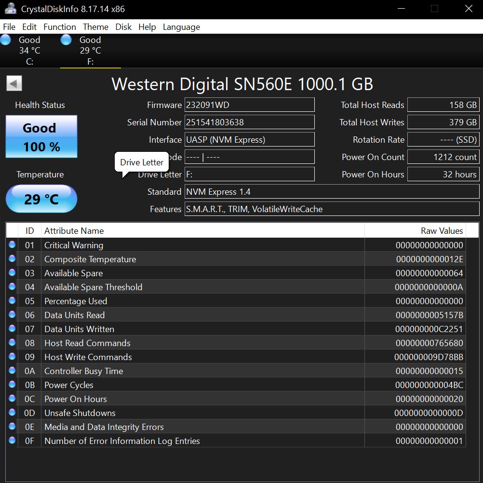Open the Disk menu
Viewport: 483px width, 483px height.
point(123,27)
